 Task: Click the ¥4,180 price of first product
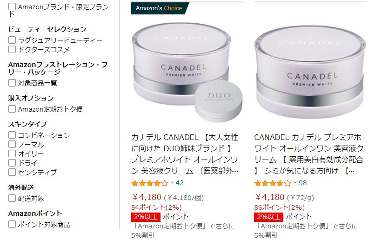point(147,197)
